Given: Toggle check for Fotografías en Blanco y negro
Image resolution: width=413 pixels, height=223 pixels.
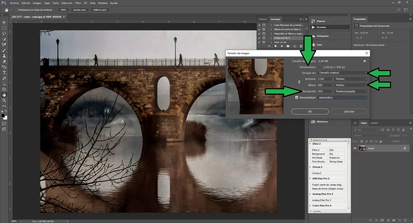Looking at the screenshot, I should click(259, 33).
